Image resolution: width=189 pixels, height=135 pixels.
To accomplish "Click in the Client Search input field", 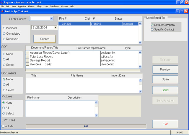I will click(40, 18).
